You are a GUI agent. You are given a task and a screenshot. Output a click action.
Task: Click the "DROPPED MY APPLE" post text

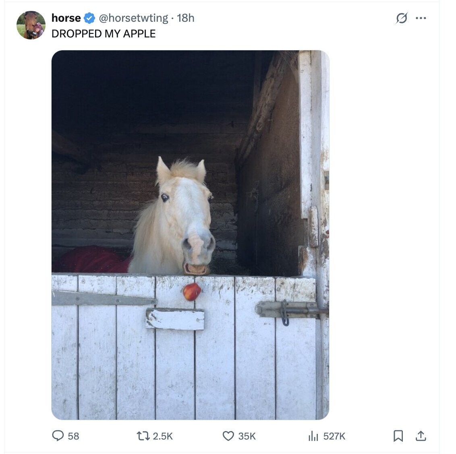tap(104, 34)
